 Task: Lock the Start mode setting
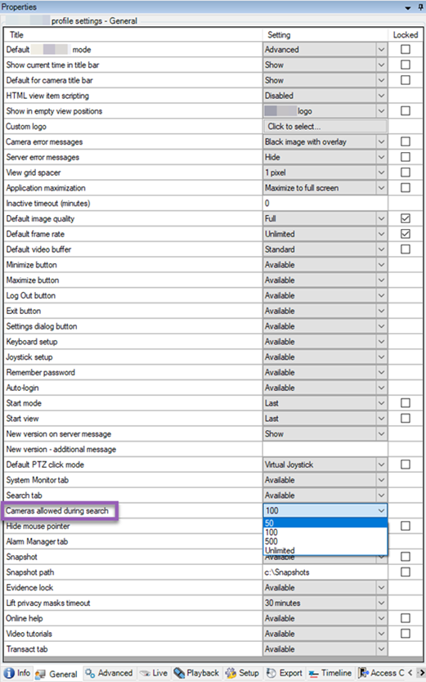(x=405, y=403)
